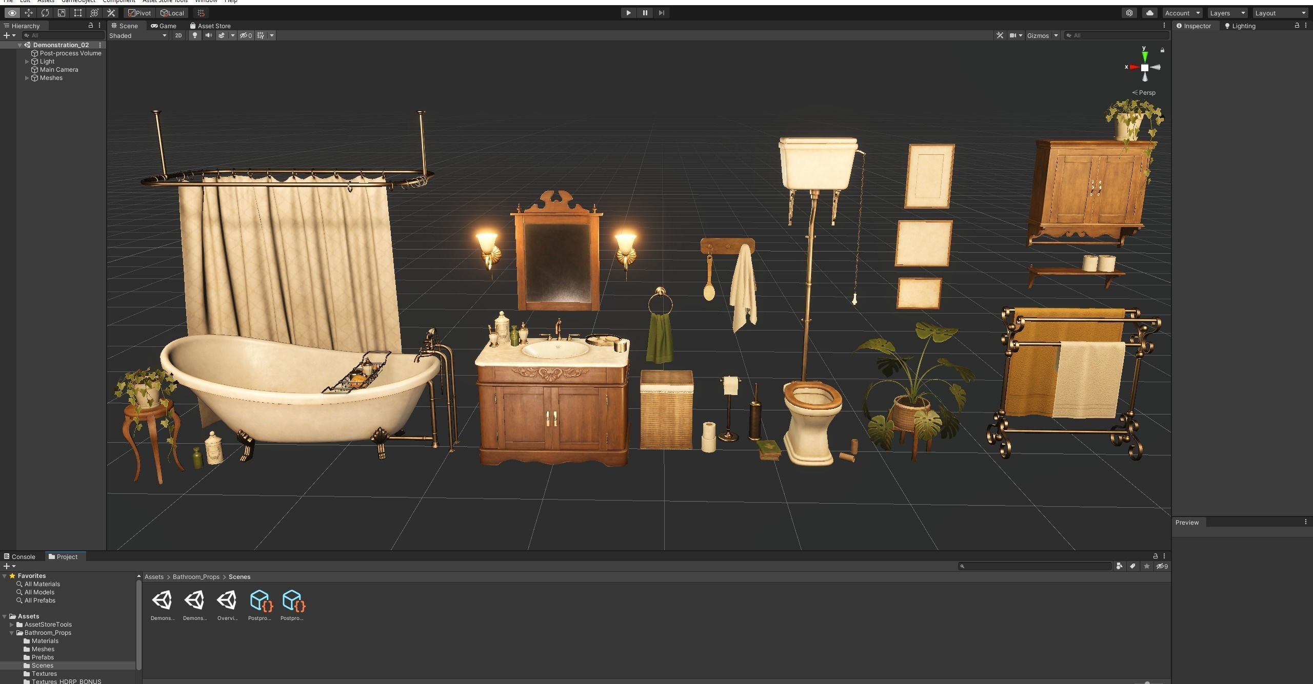The height and width of the screenshot is (684, 1313).
Task: Open Cloud services icon
Action: coord(1149,13)
